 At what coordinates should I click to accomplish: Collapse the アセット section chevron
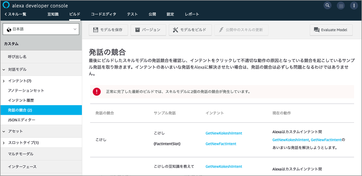tap(4, 131)
